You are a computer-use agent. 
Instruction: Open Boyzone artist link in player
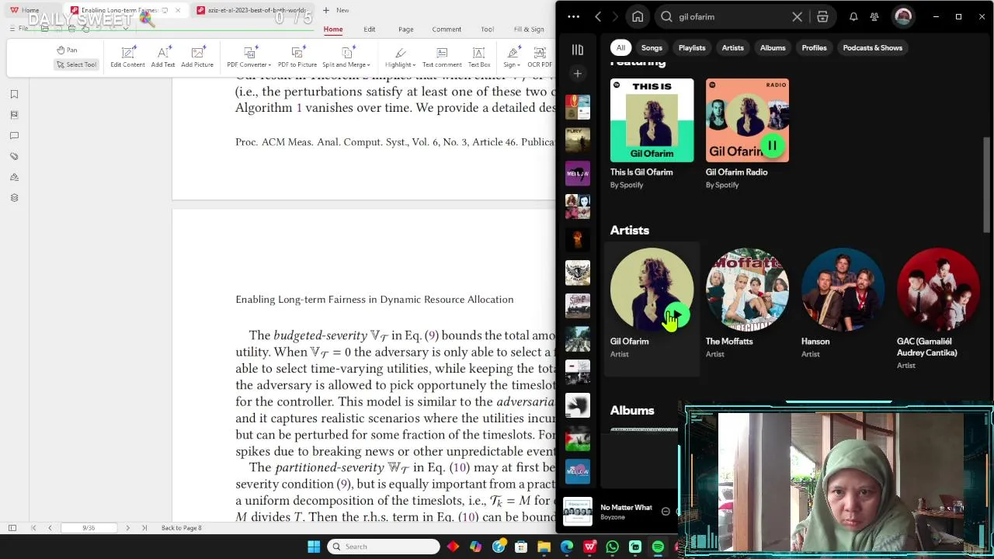[x=612, y=517]
